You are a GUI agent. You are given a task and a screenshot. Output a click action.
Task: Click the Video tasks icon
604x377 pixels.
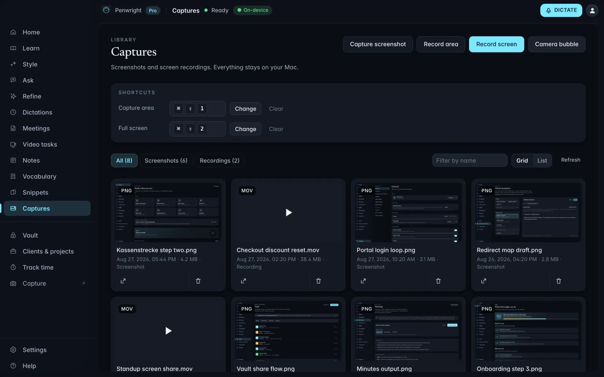[x=13, y=144]
